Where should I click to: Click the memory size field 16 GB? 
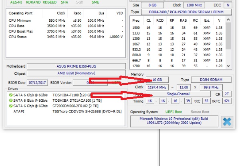157,80
